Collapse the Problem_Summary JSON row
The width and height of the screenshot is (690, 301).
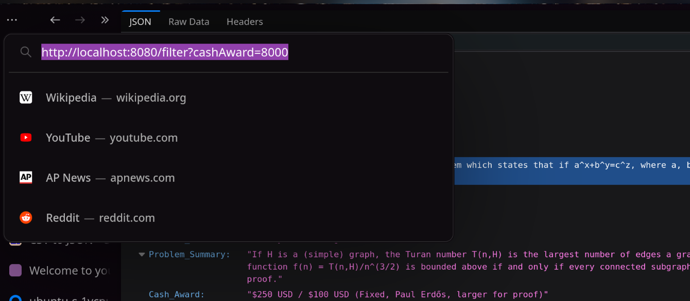[x=142, y=254]
